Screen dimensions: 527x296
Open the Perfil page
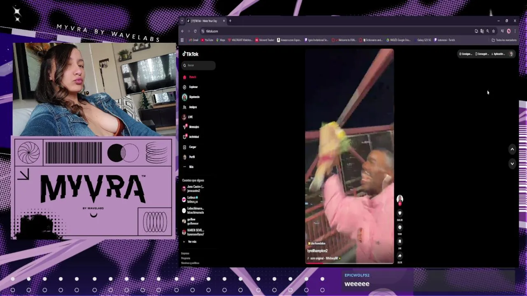click(x=189, y=157)
